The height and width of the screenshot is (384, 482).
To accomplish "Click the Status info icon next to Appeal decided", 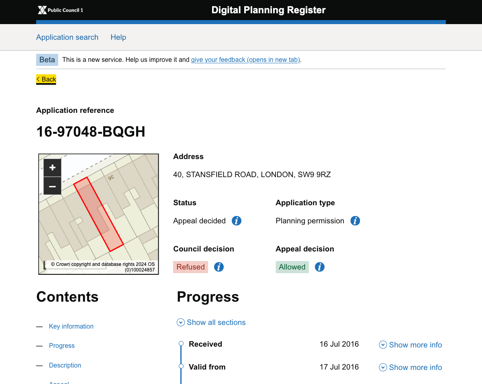I will pyautogui.click(x=237, y=221).
